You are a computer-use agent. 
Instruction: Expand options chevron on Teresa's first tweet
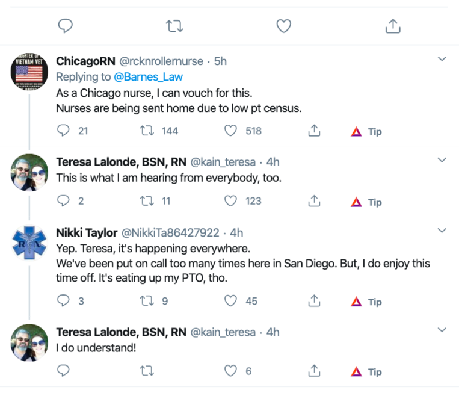pyautogui.click(x=442, y=161)
